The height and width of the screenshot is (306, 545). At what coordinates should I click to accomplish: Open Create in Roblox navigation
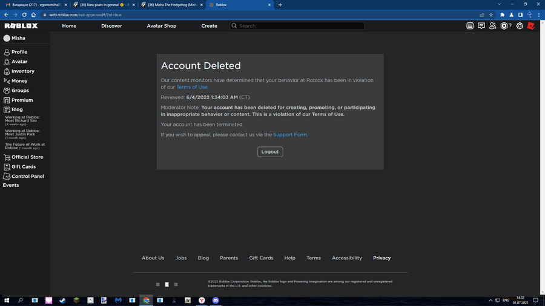click(x=210, y=25)
